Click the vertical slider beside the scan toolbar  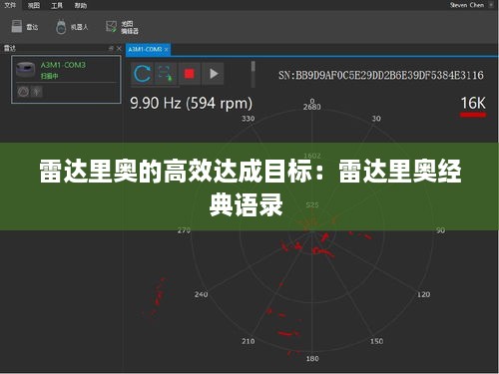(253, 74)
